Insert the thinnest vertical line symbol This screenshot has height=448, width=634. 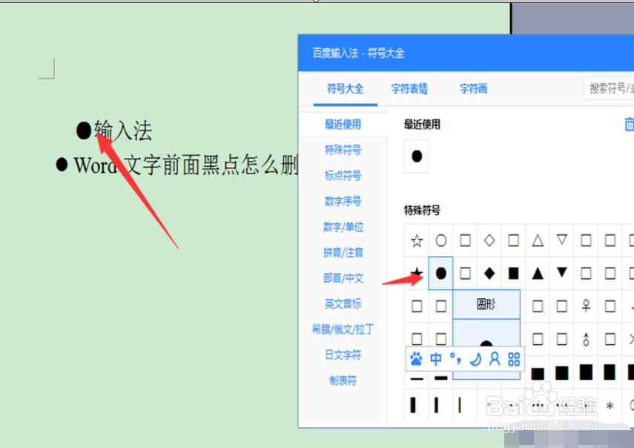460,405
